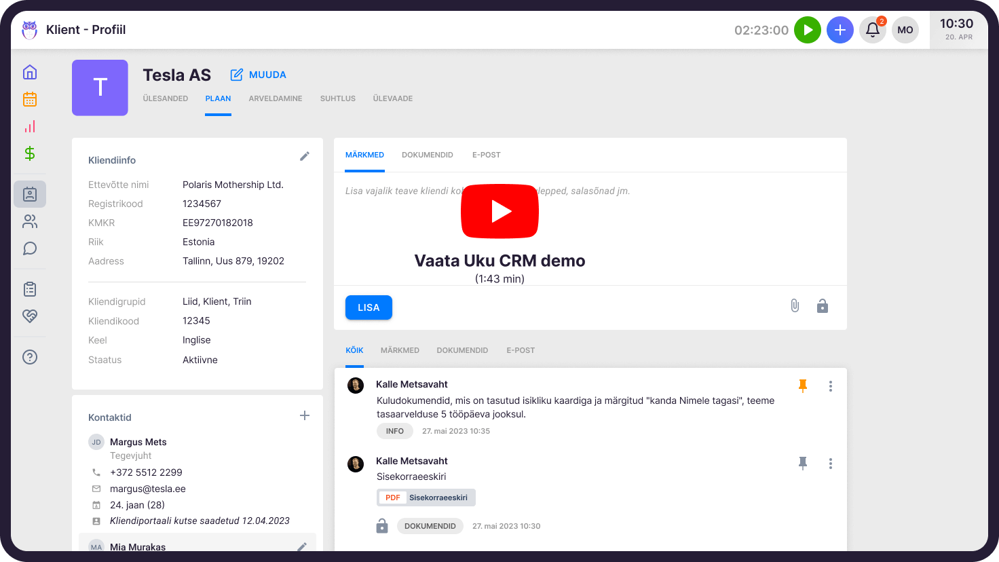
Task: Open the bar chart reports icon
Action: (x=30, y=126)
